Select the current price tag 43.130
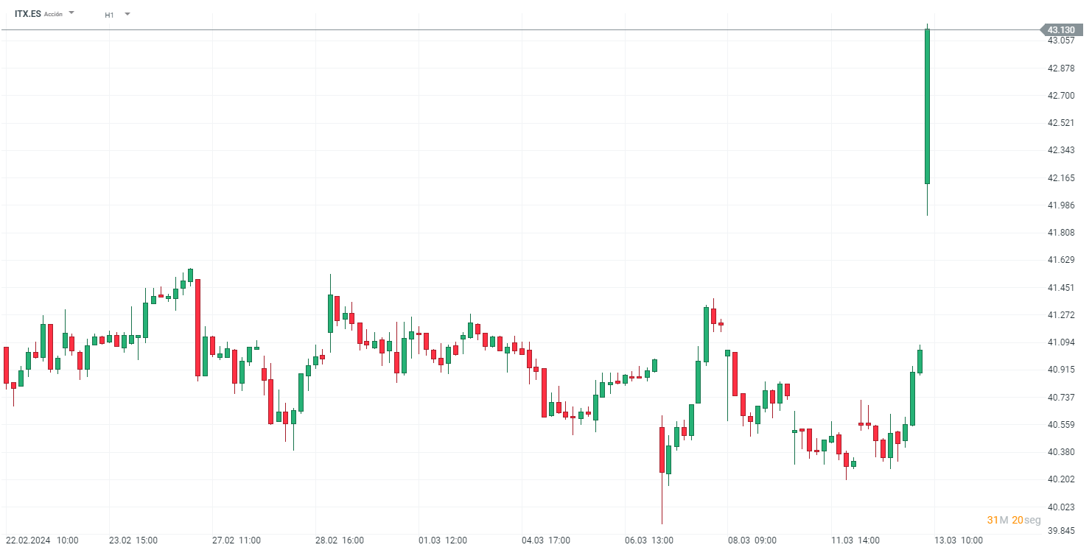Screen dimensions: 1092x553 pos(1061,30)
